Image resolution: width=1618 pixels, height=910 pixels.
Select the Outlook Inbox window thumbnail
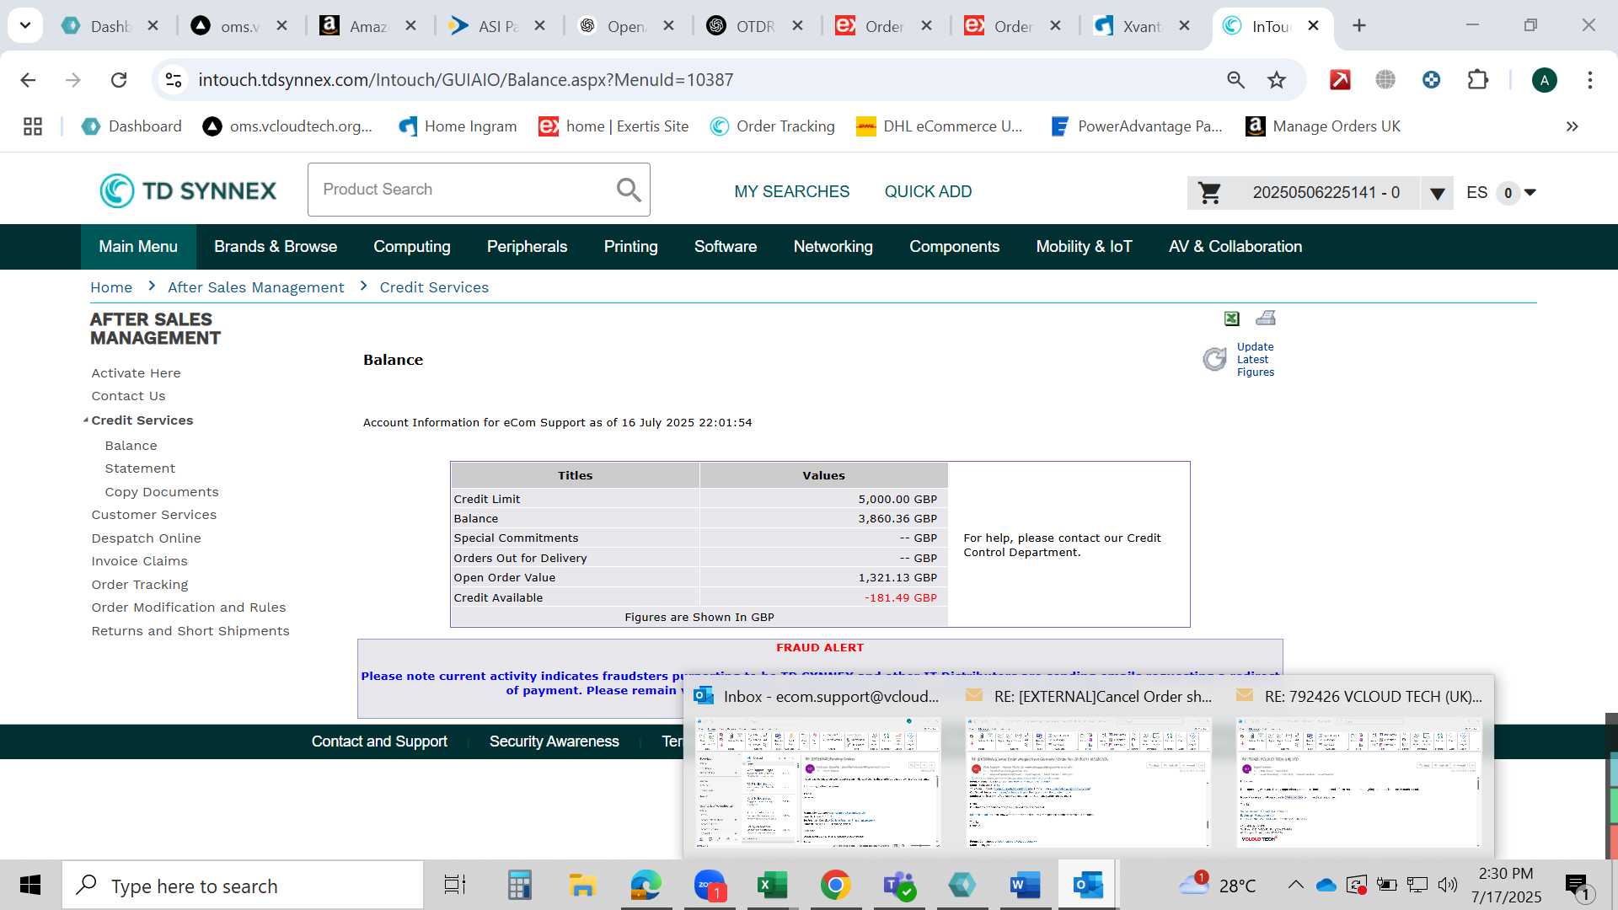pos(817,782)
